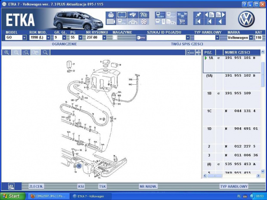Image resolution: width=267 pixels, height=200 pixels.
Task: Open the single shopping cart icon
Action: [182, 22]
